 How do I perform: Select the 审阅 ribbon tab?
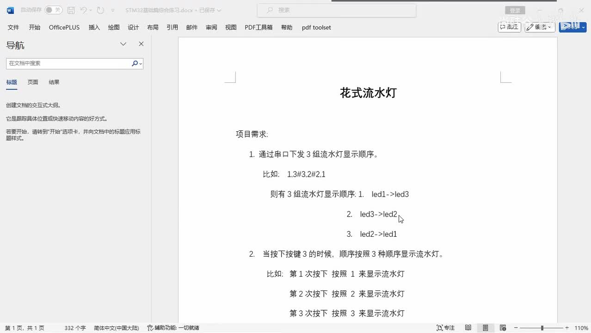point(211,27)
